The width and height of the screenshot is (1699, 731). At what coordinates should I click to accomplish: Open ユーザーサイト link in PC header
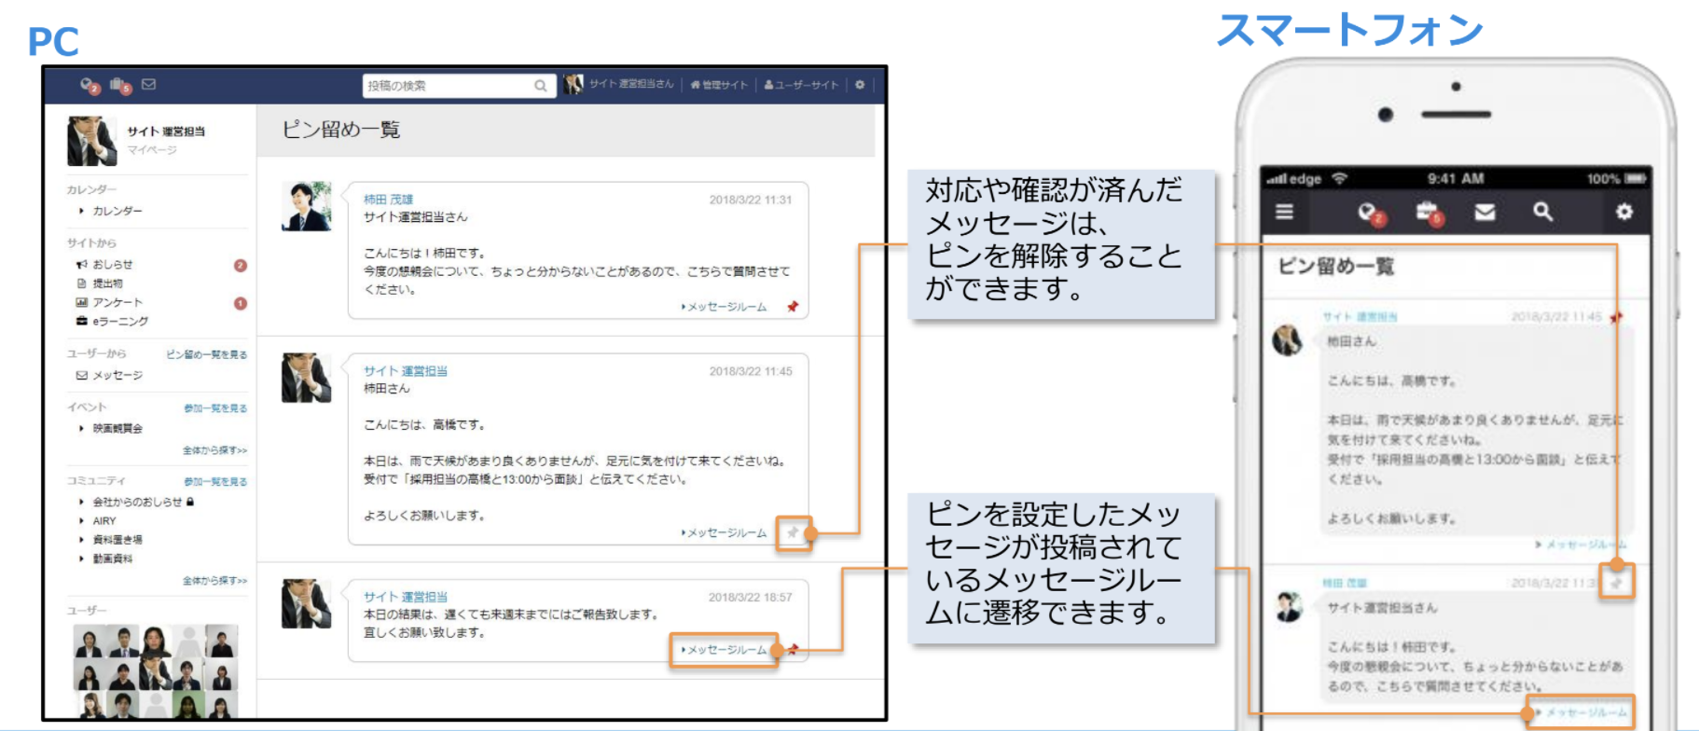tap(801, 85)
